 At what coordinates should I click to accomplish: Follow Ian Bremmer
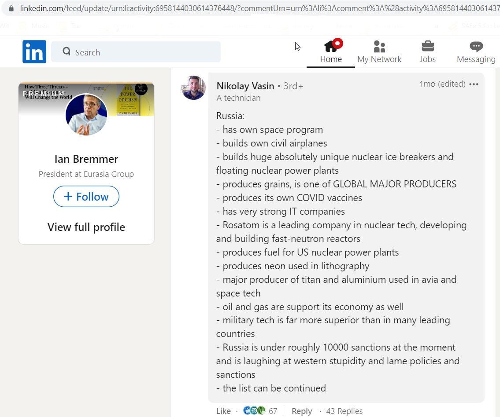[x=86, y=197]
